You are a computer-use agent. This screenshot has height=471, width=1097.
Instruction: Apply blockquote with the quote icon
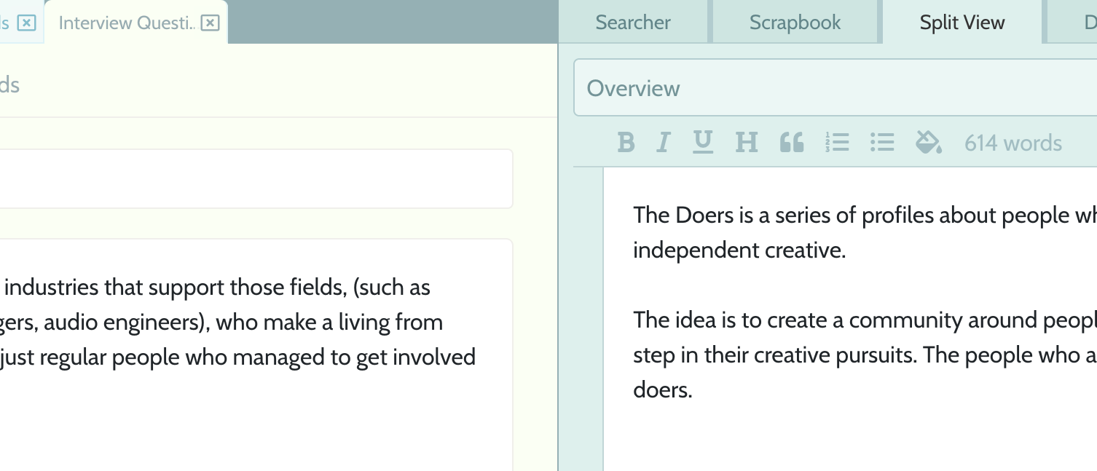point(792,143)
